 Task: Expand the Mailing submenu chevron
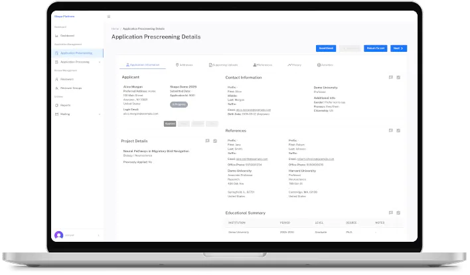100,114
